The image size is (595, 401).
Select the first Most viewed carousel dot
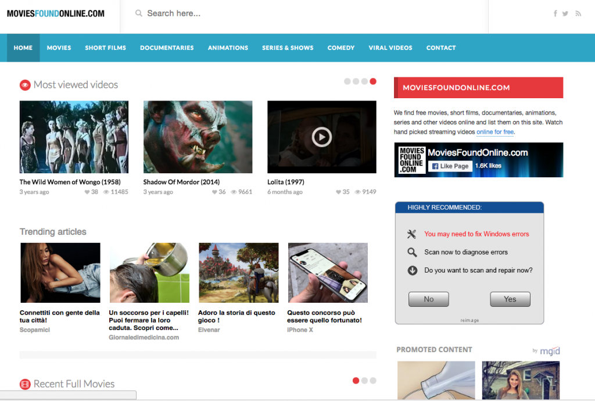(x=347, y=81)
